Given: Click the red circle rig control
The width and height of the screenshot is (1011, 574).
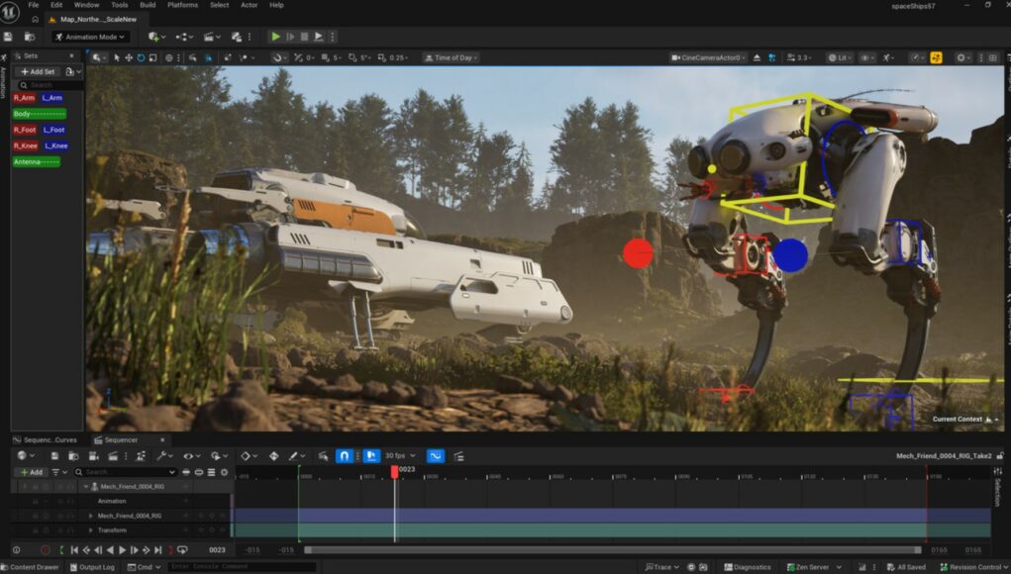Looking at the screenshot, I should [x=638, y=253].
